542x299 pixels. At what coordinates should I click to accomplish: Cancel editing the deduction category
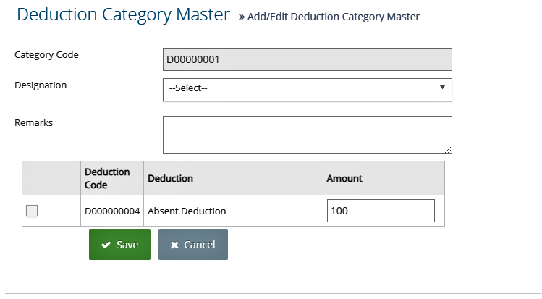click(193, 245)
